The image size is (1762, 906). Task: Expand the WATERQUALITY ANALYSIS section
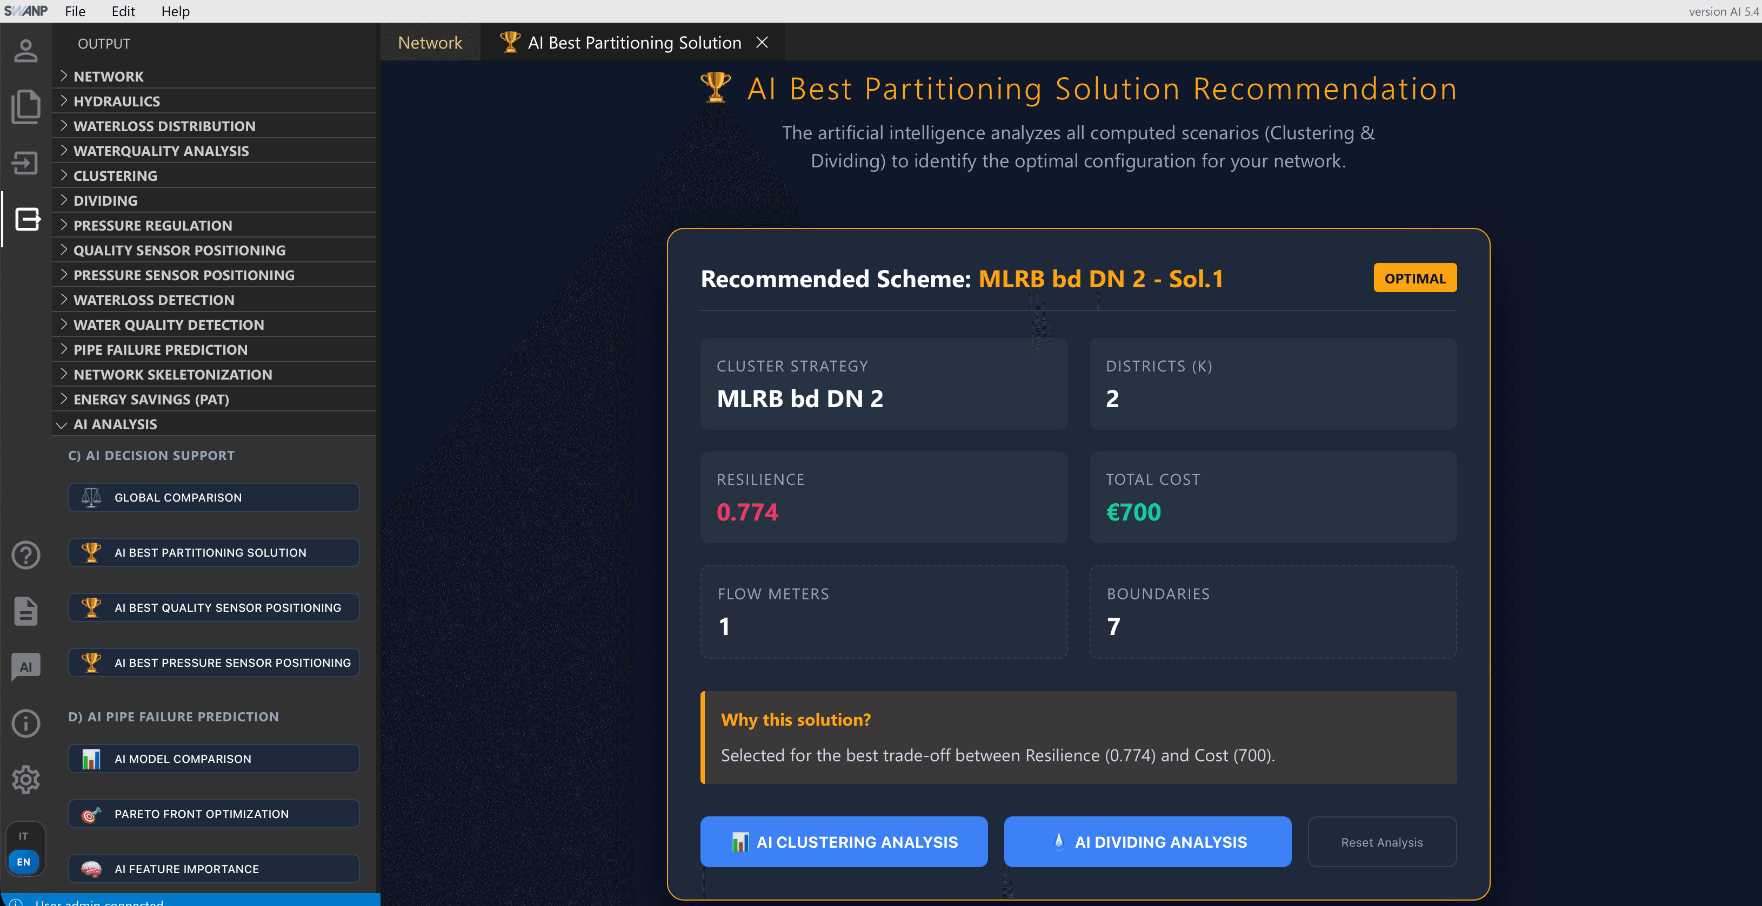(x=214, y=150)
